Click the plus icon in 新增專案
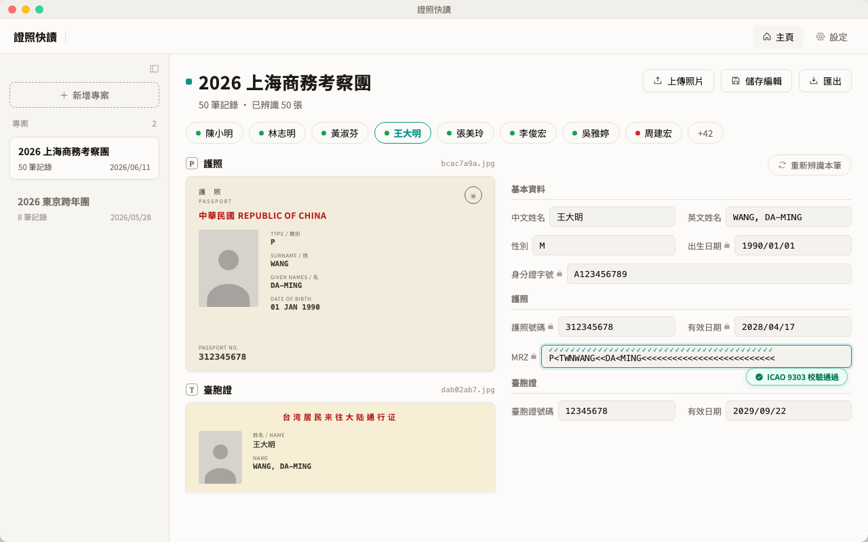The image size is (868, 542). [x=64, y=95]
